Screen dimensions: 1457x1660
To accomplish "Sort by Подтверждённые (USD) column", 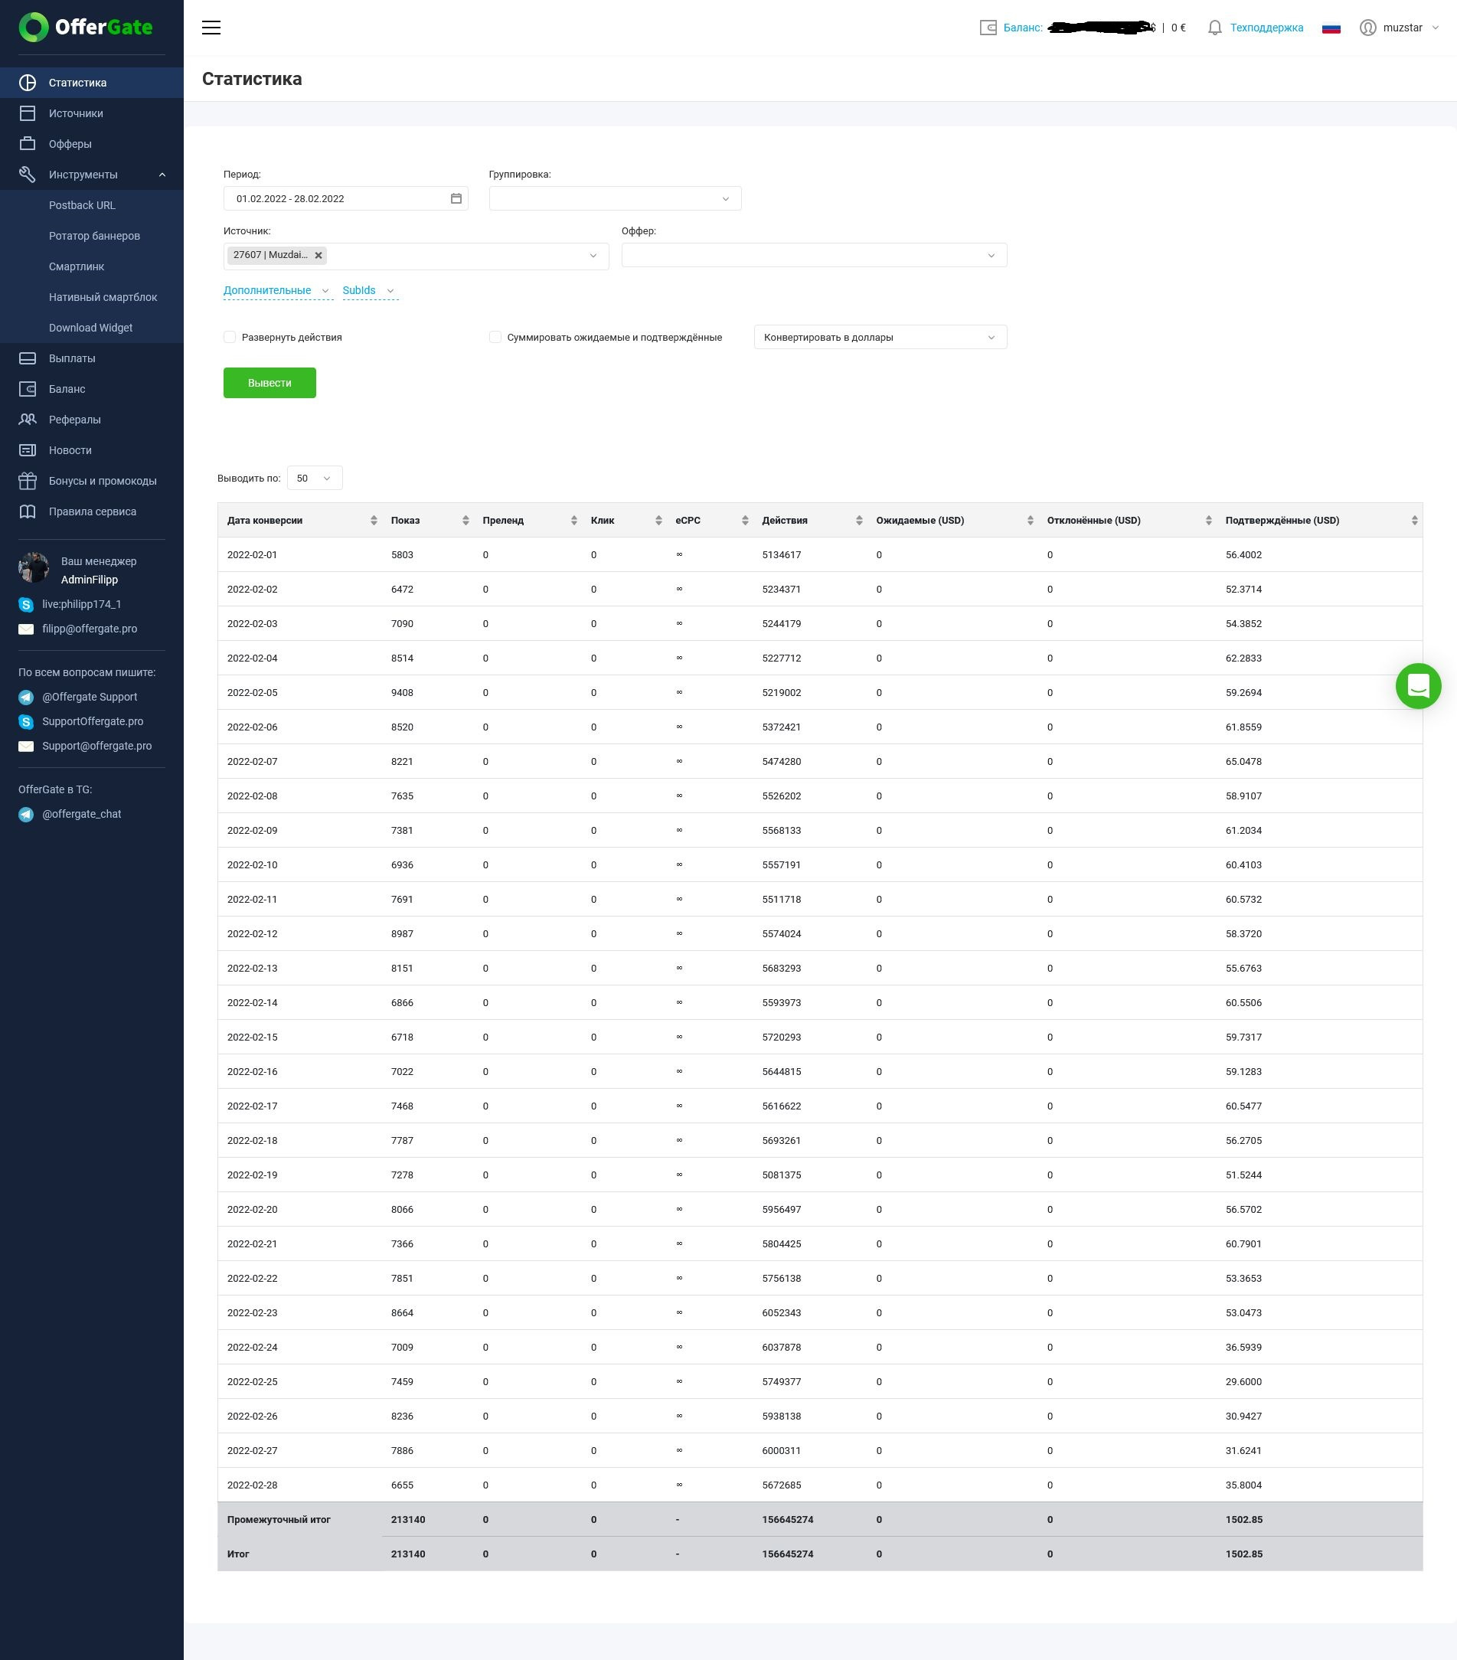I will 1414,521.
